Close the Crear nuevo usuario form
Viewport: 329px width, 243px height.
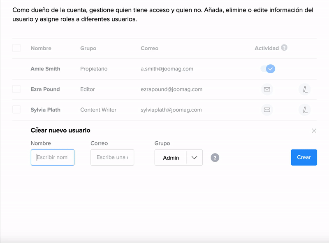click(x=314, y=131)
